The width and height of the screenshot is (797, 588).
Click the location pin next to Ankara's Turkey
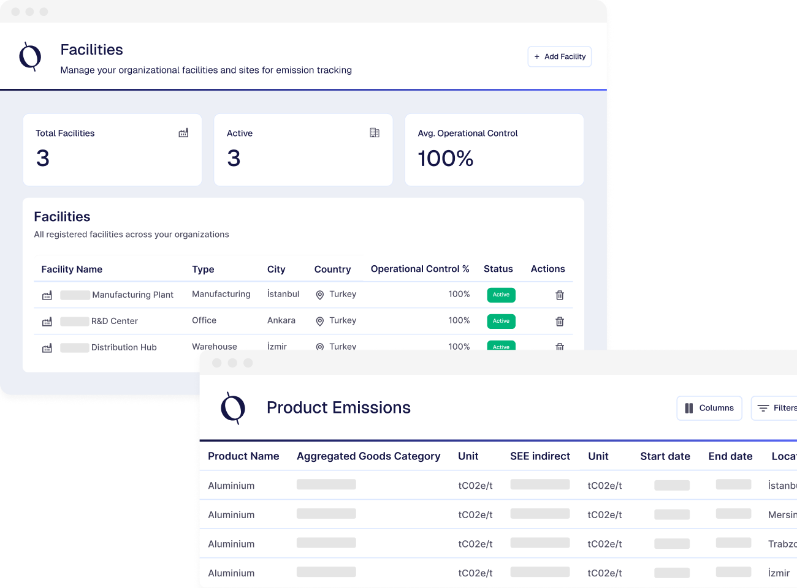tap(319, 322)
